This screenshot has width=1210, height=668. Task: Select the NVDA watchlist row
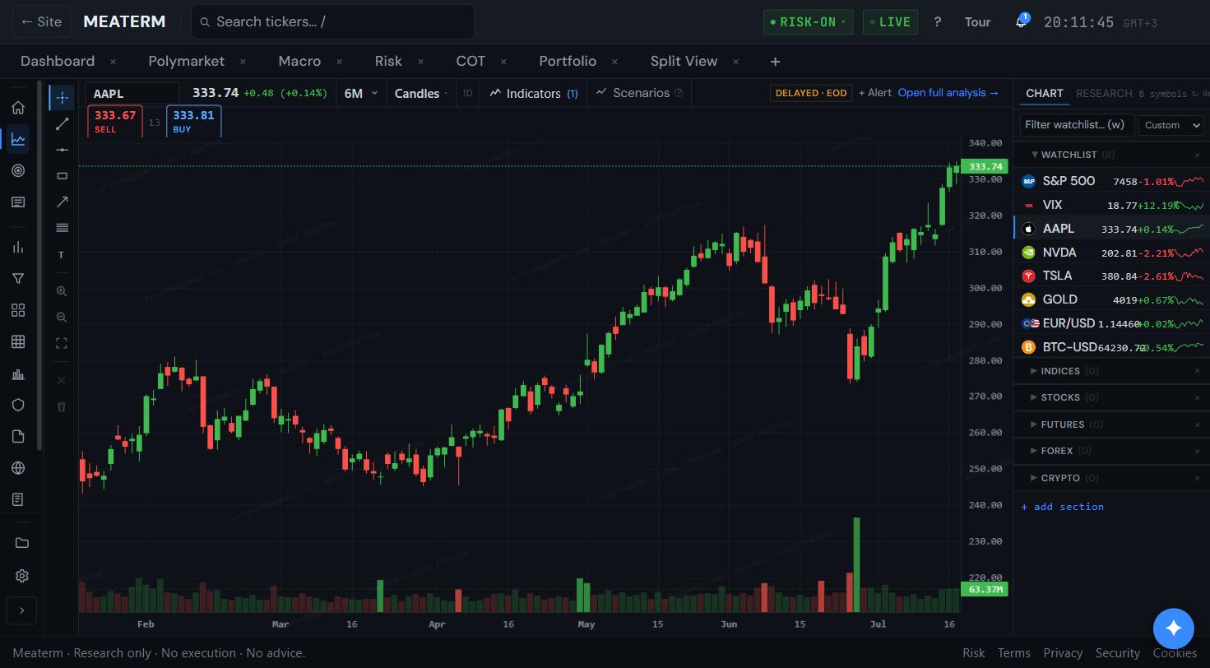click(x=1111, y=253)
